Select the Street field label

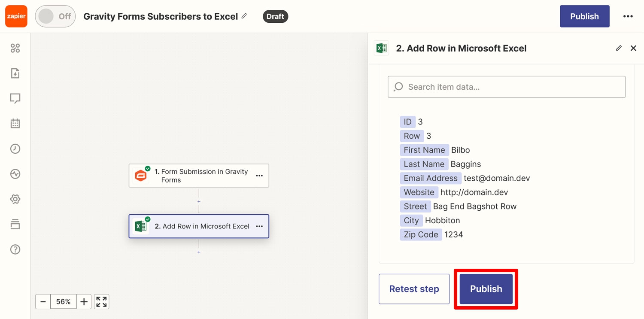tap(415, 207)
